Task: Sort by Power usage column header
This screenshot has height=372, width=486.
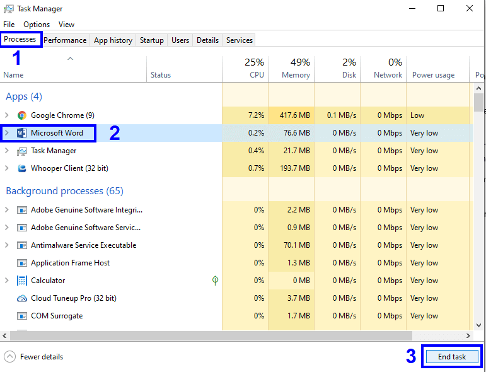Action: point(438,69)
